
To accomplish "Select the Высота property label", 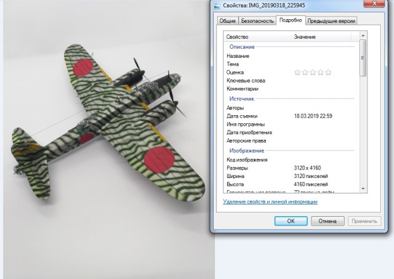I will (235, 184).
